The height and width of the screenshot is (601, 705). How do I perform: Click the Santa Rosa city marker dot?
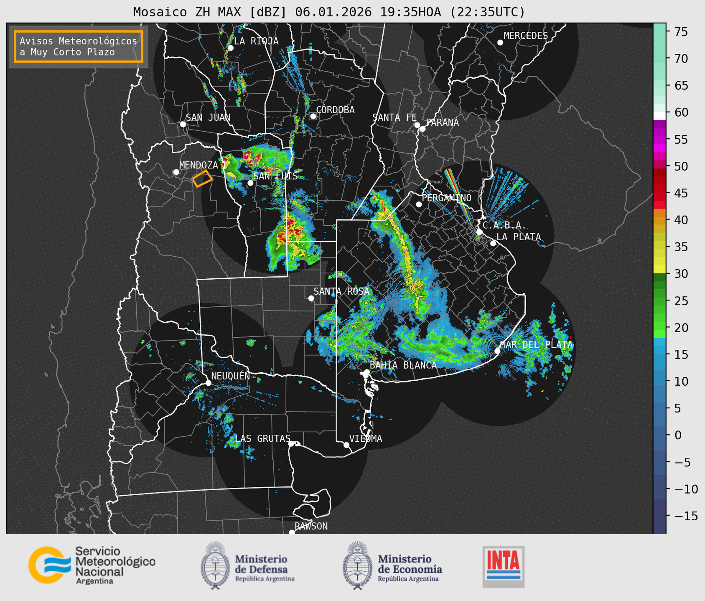click(311, 298)
